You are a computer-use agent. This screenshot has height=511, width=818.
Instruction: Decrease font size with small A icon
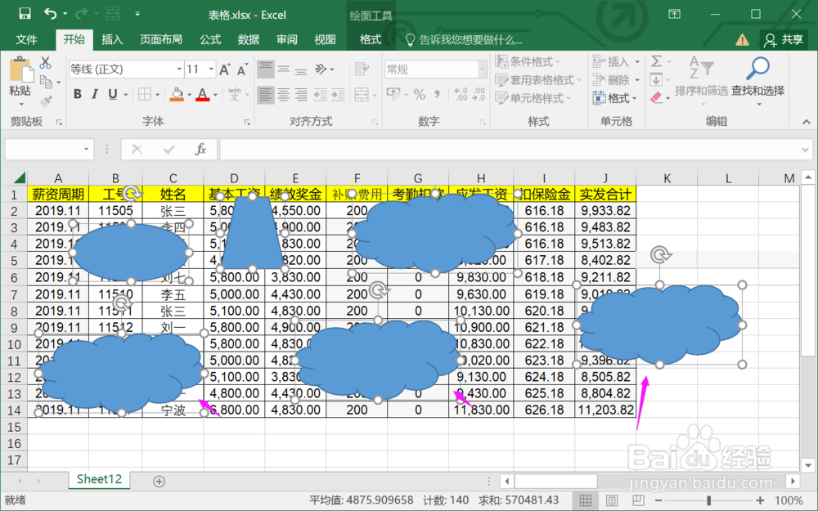tap(243, 69)
